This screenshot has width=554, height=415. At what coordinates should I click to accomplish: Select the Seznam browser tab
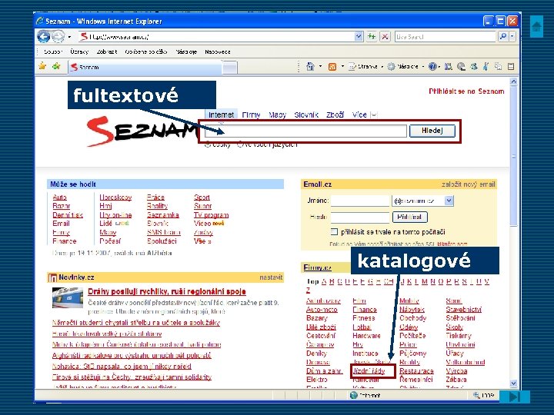[145, 67]
